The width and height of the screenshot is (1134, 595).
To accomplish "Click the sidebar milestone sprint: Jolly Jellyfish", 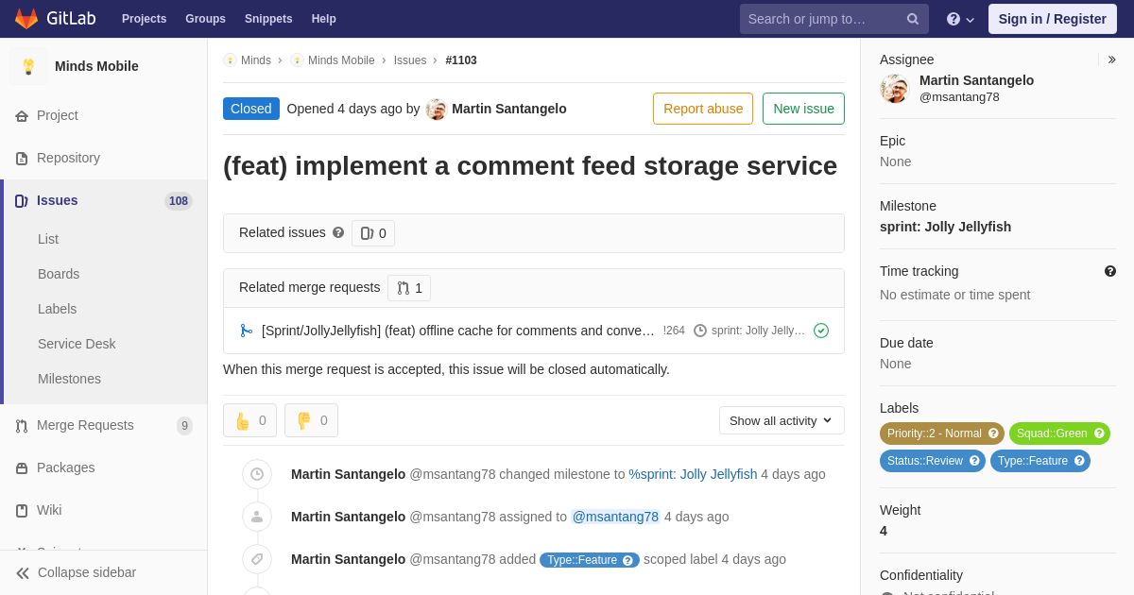I will (x=945, y=227).
